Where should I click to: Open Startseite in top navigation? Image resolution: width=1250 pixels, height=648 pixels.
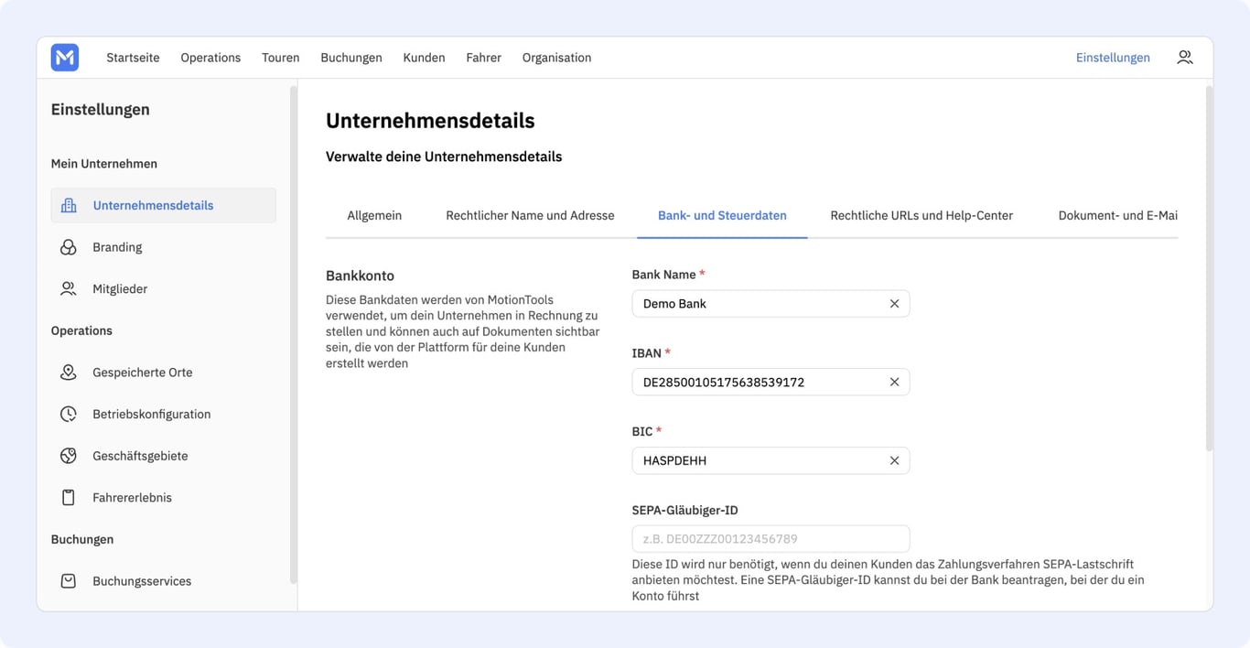[x=133, y=58]
